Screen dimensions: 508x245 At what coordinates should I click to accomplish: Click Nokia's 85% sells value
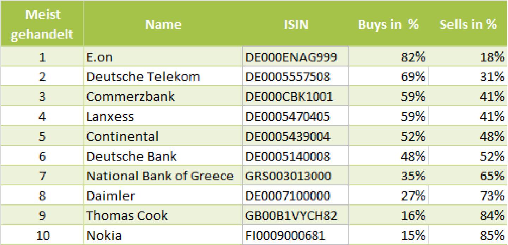pyautogui.click(x=468, y=234)
